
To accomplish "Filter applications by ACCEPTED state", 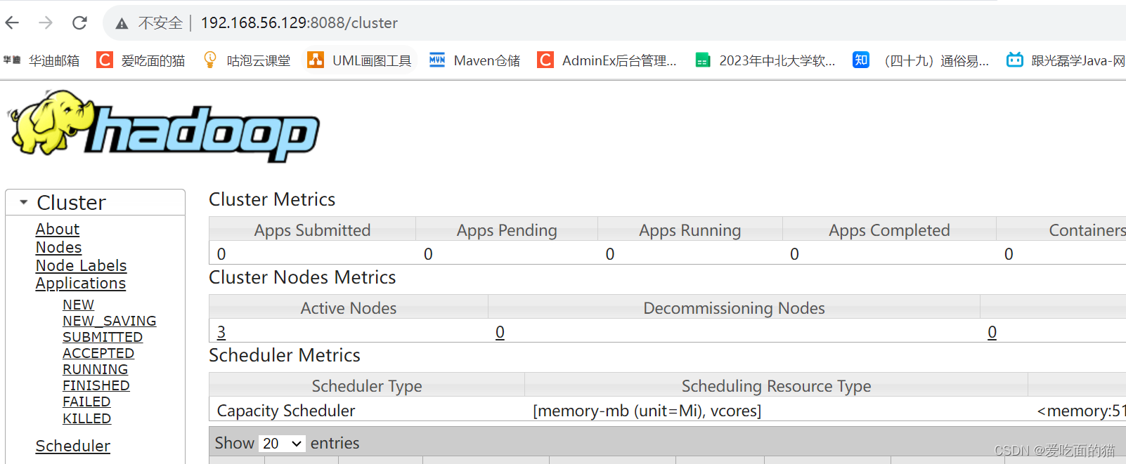I will click(x=98, y=353).
